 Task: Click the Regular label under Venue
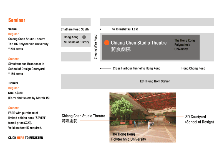13,34
